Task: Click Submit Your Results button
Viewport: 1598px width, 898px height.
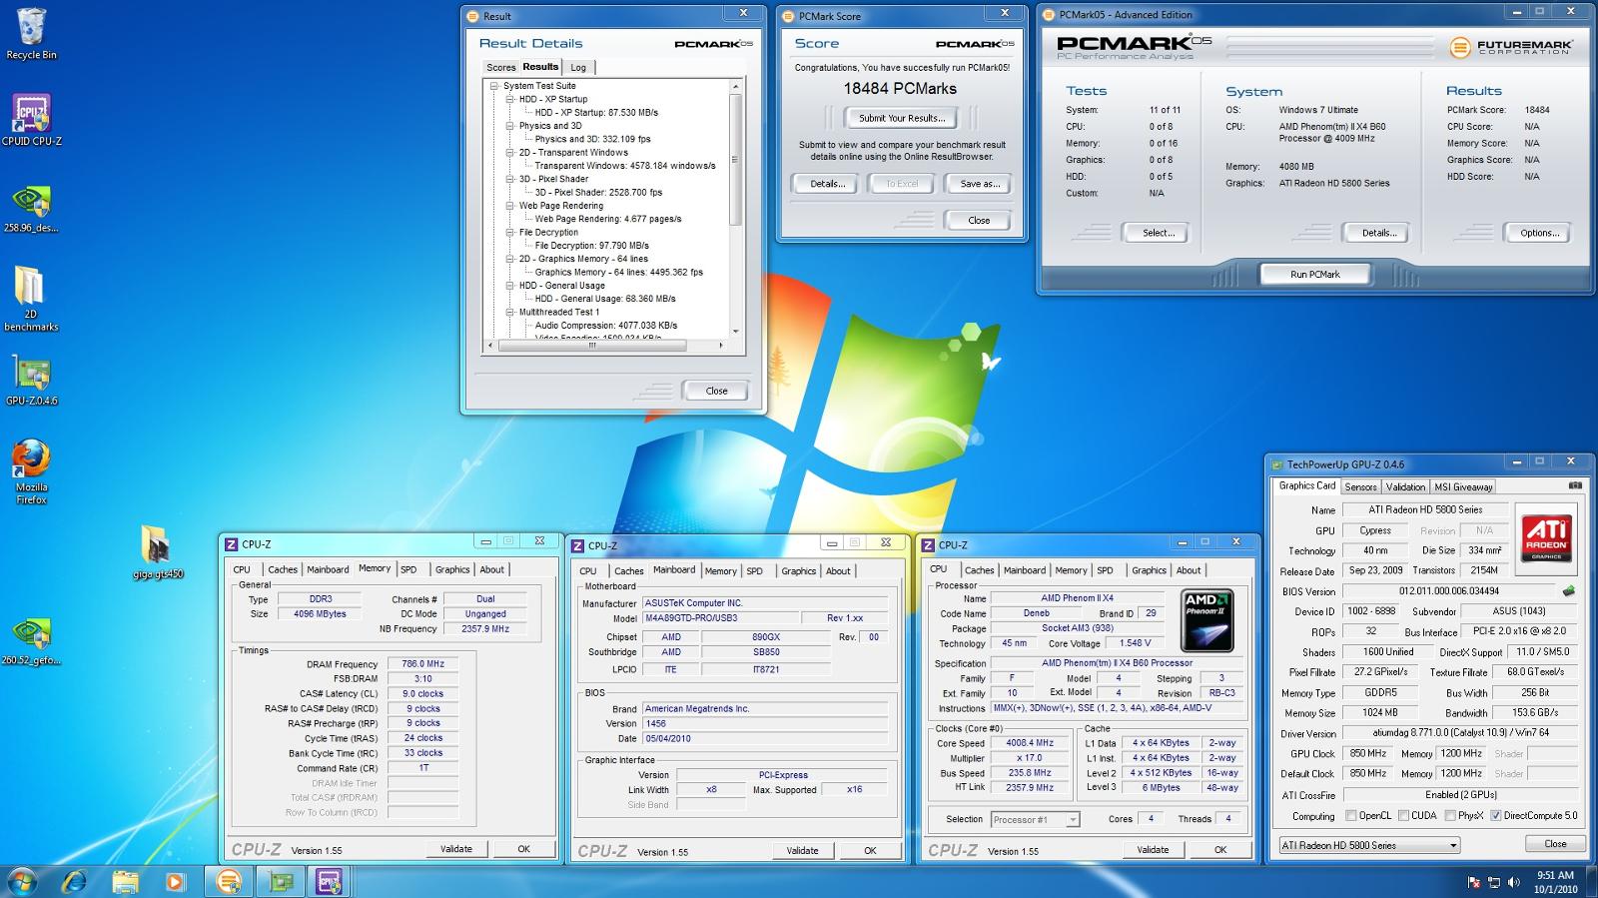Action: click(x=902, y=118)
